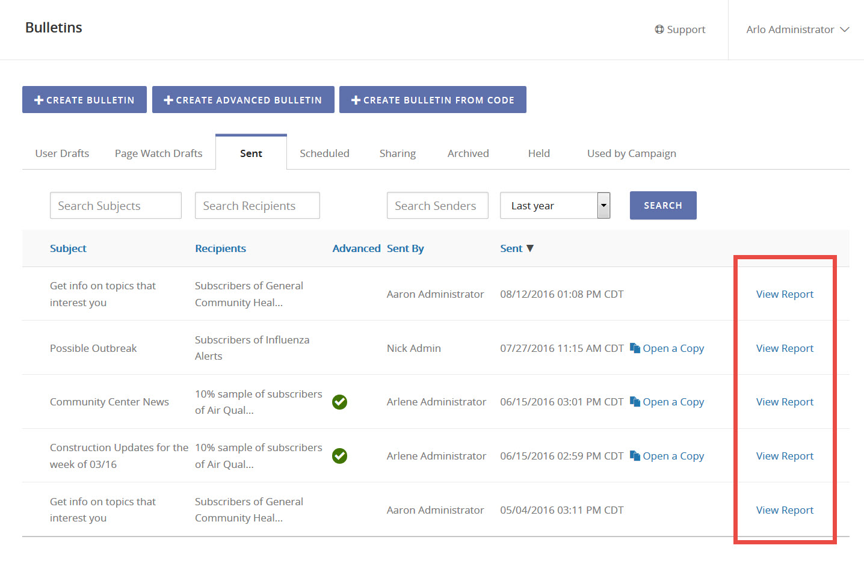
Task: Click the Search button
Action: click(663, 205)
